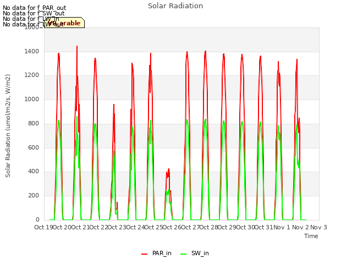Click the SW_in legend entry
The width and height of the screenshot is (352, 264).
coord(194,253)
